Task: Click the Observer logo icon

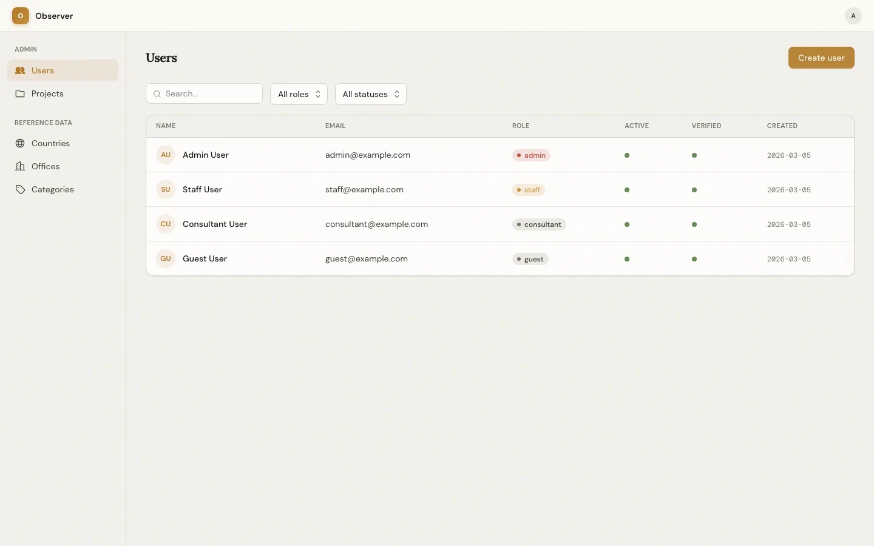Action: click(21, 16)
